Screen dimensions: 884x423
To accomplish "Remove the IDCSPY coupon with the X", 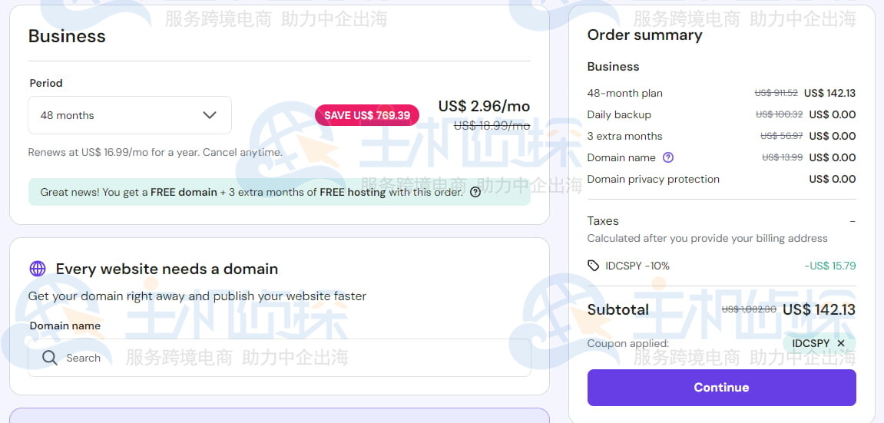I will (x=841, y=343).
